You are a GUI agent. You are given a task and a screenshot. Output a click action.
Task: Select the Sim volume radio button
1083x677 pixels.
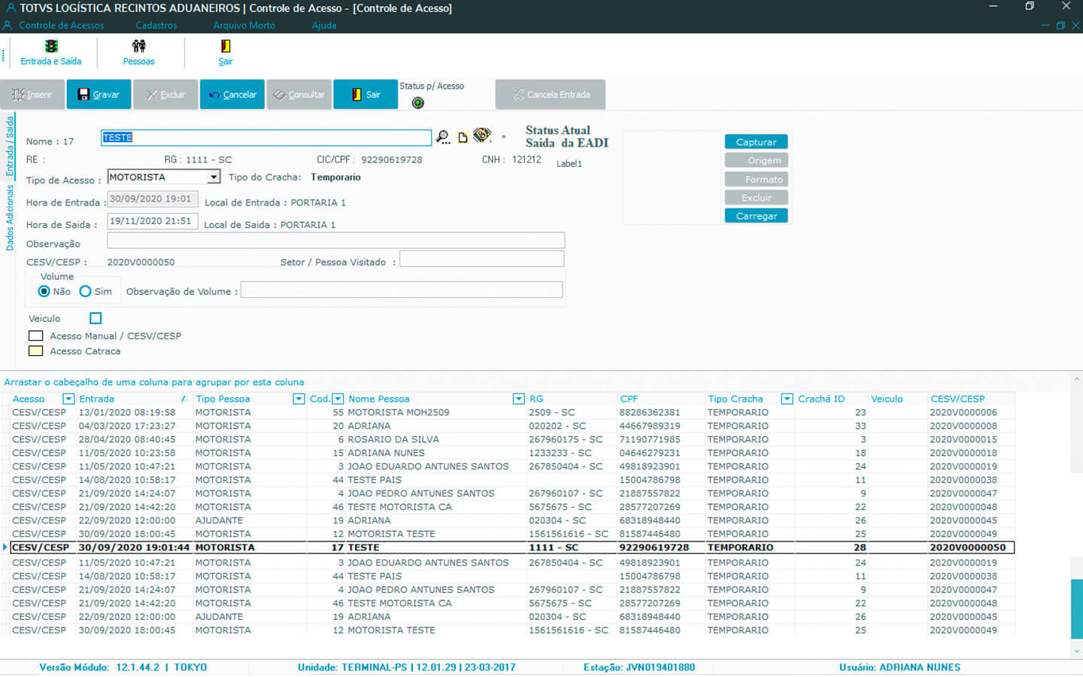coord(86,291)
